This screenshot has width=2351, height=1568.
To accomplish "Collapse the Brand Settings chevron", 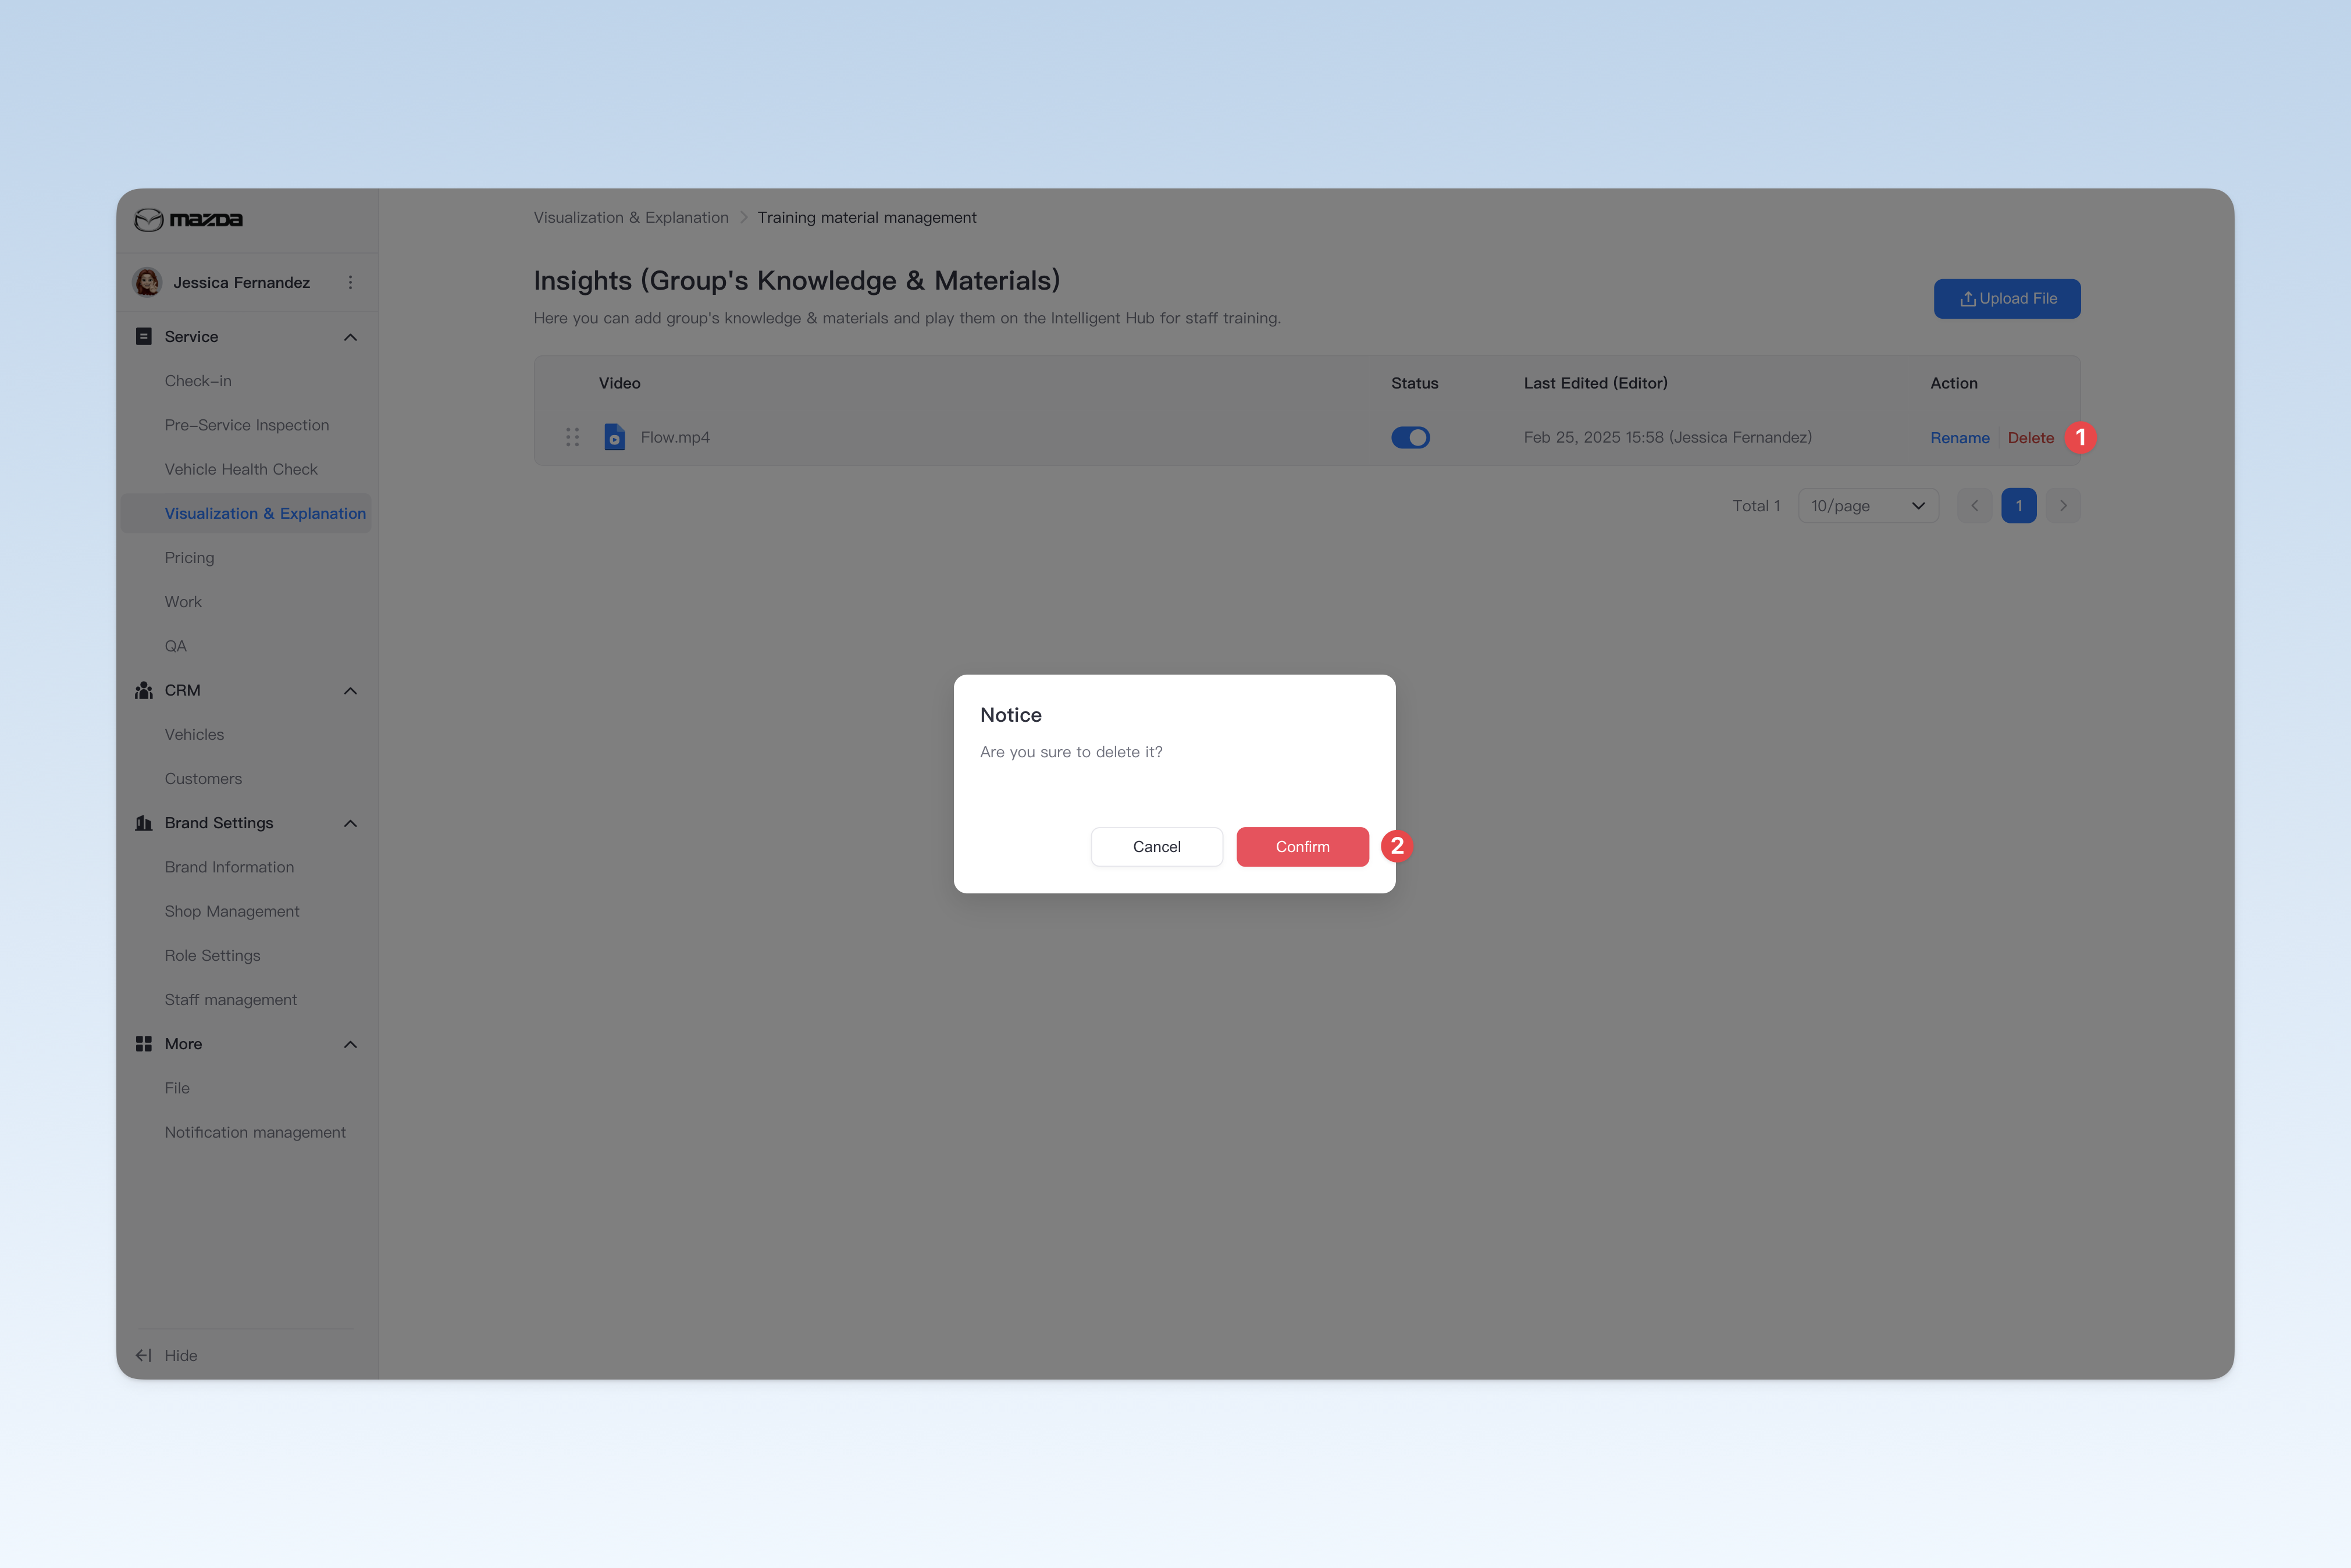I will [350, 824].
